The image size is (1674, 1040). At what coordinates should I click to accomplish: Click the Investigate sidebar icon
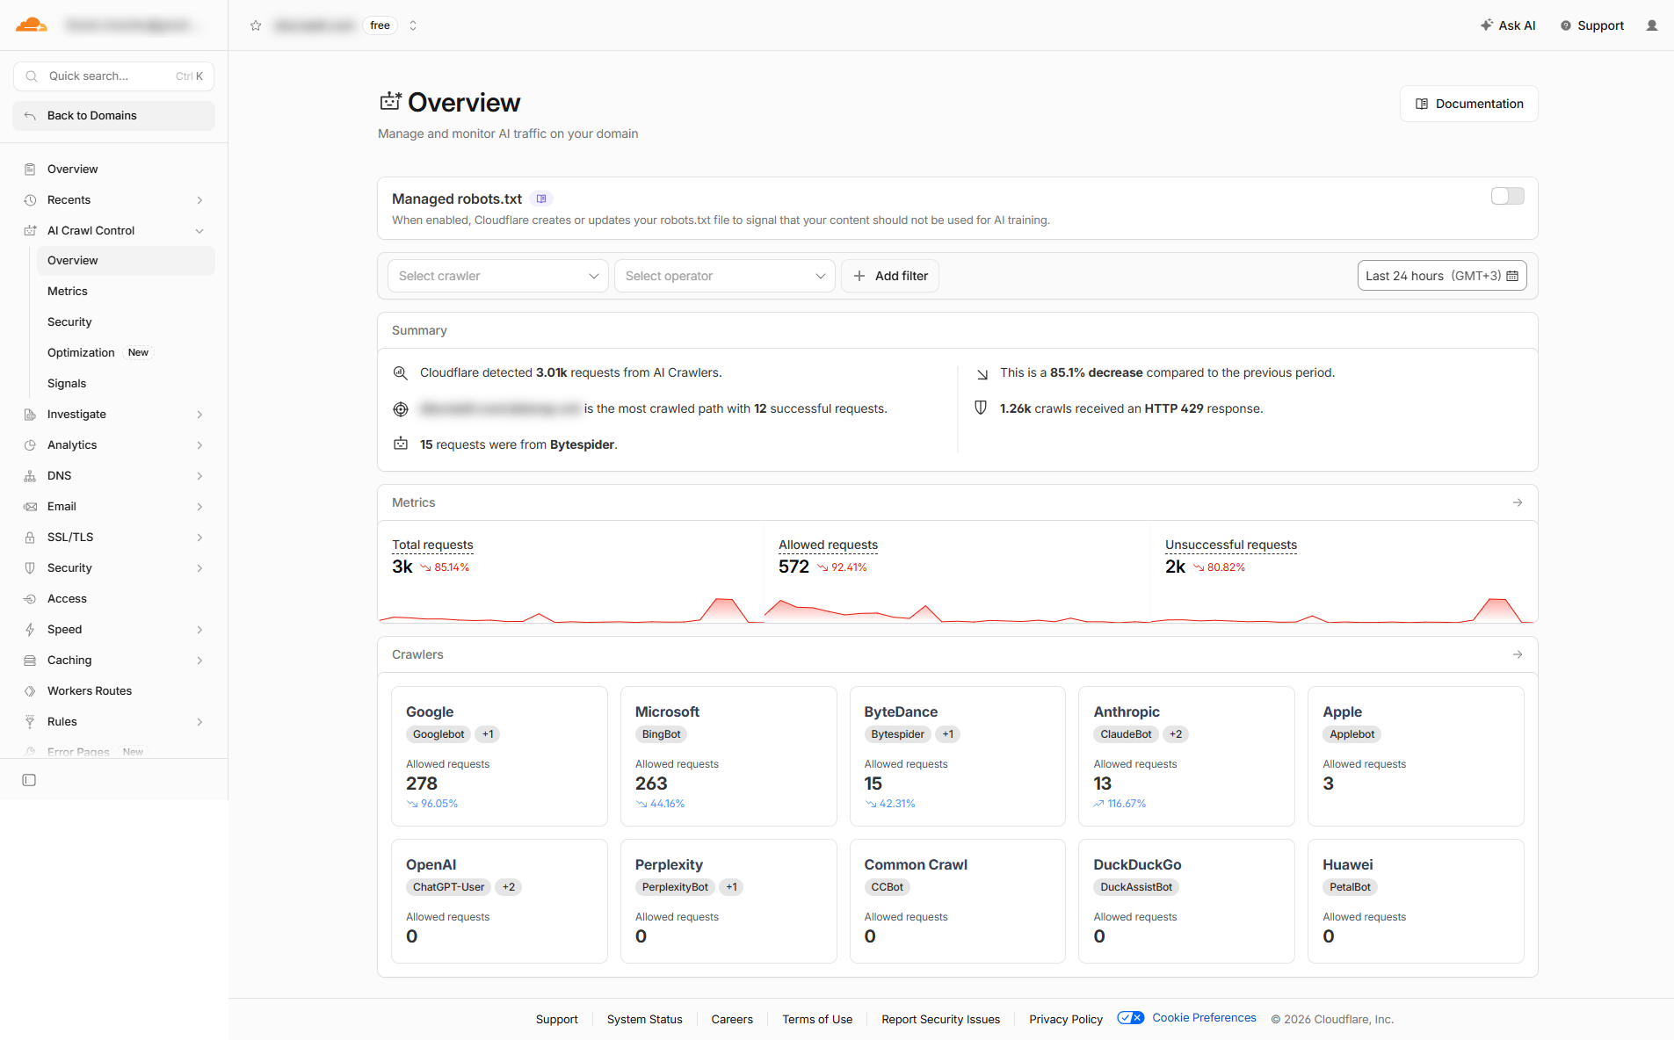pos(30,415)
